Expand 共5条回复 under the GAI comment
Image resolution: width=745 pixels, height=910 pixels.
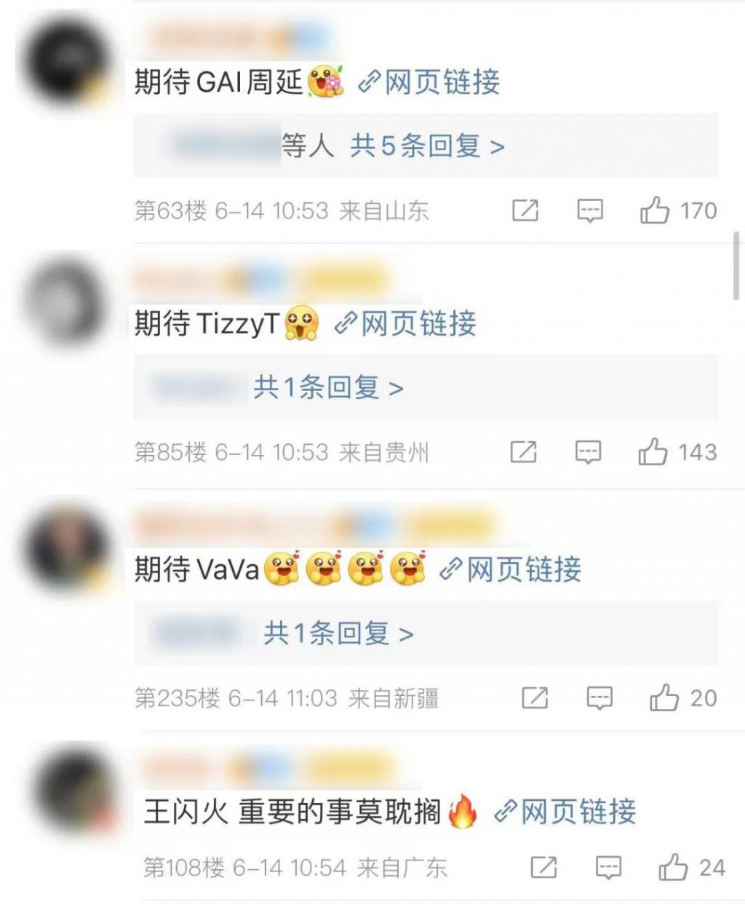coord(428,146)
